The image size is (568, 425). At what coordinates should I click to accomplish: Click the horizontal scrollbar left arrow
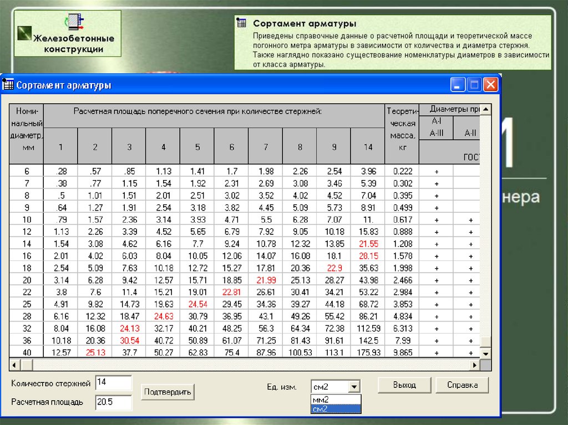click(x=14, y=365)
